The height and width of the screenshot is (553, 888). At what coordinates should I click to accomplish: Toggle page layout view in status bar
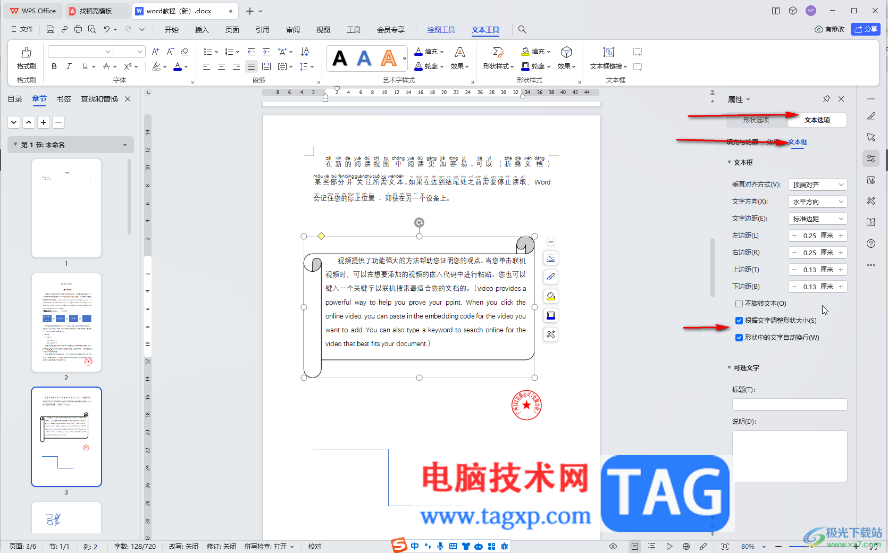[x=635, y=547]
